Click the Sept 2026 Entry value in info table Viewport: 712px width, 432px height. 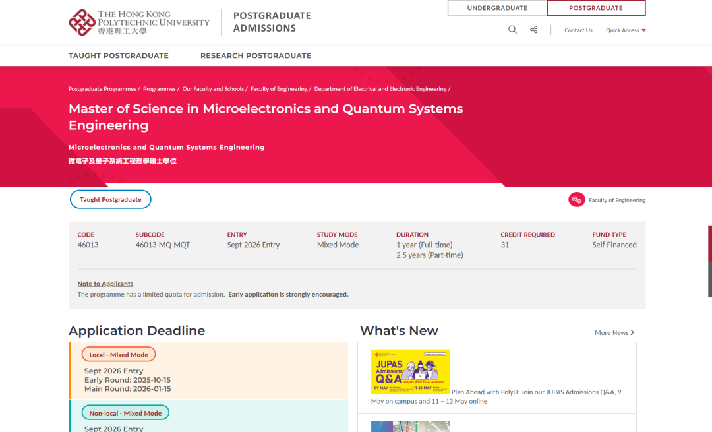(253, 245)
